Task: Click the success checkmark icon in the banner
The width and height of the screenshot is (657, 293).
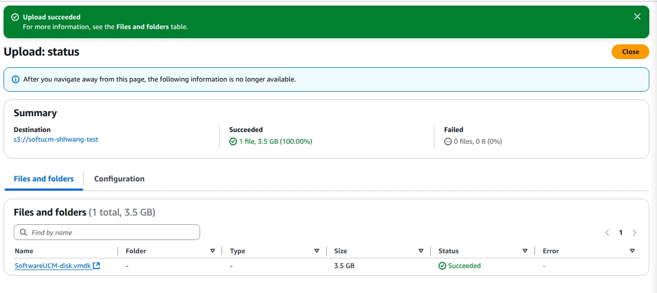Action: 15,17
